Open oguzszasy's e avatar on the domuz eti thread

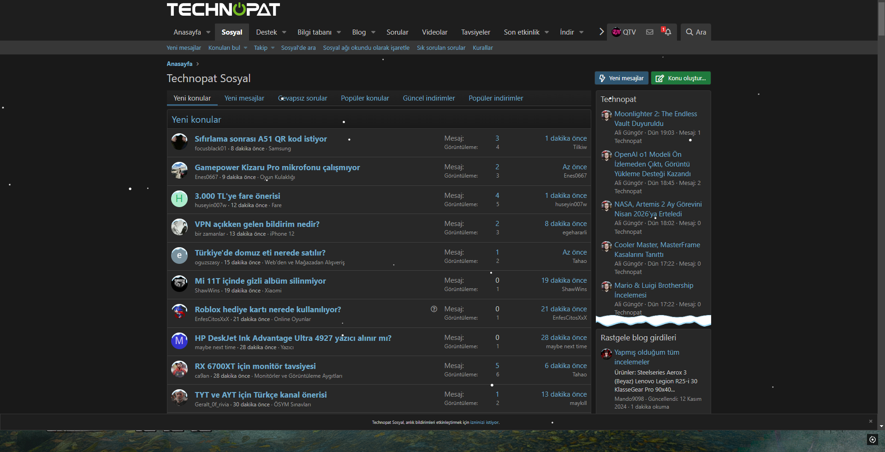(x=179, y=256)
